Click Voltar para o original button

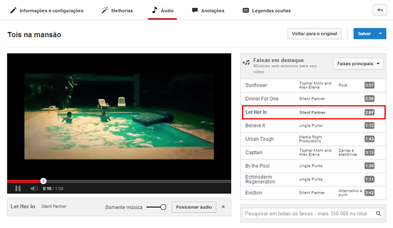click(x=314, y=33)
